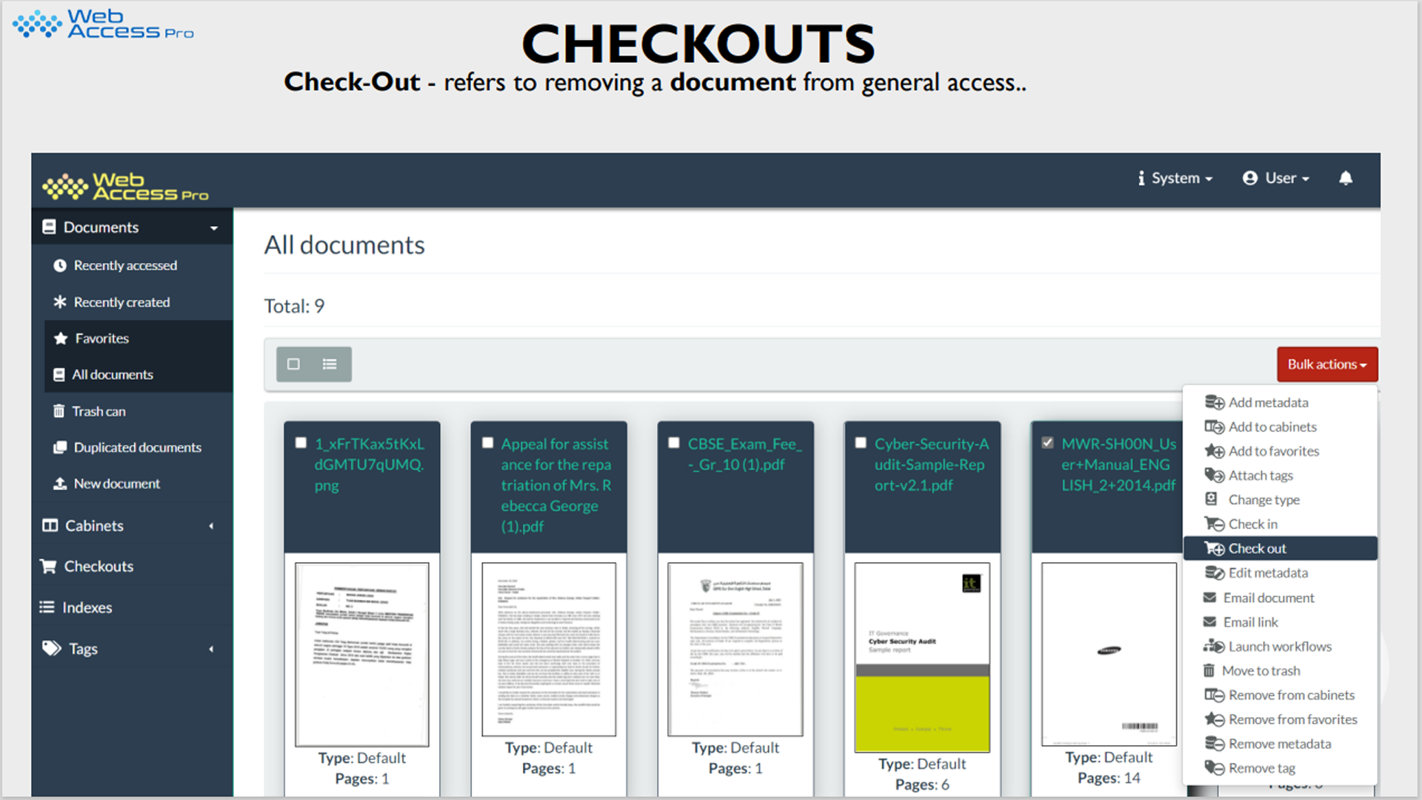The height and width of the screenshot is (800, 1422).
Task: Open the Bulk actions dropdown
Action: tap(1326, 364)
